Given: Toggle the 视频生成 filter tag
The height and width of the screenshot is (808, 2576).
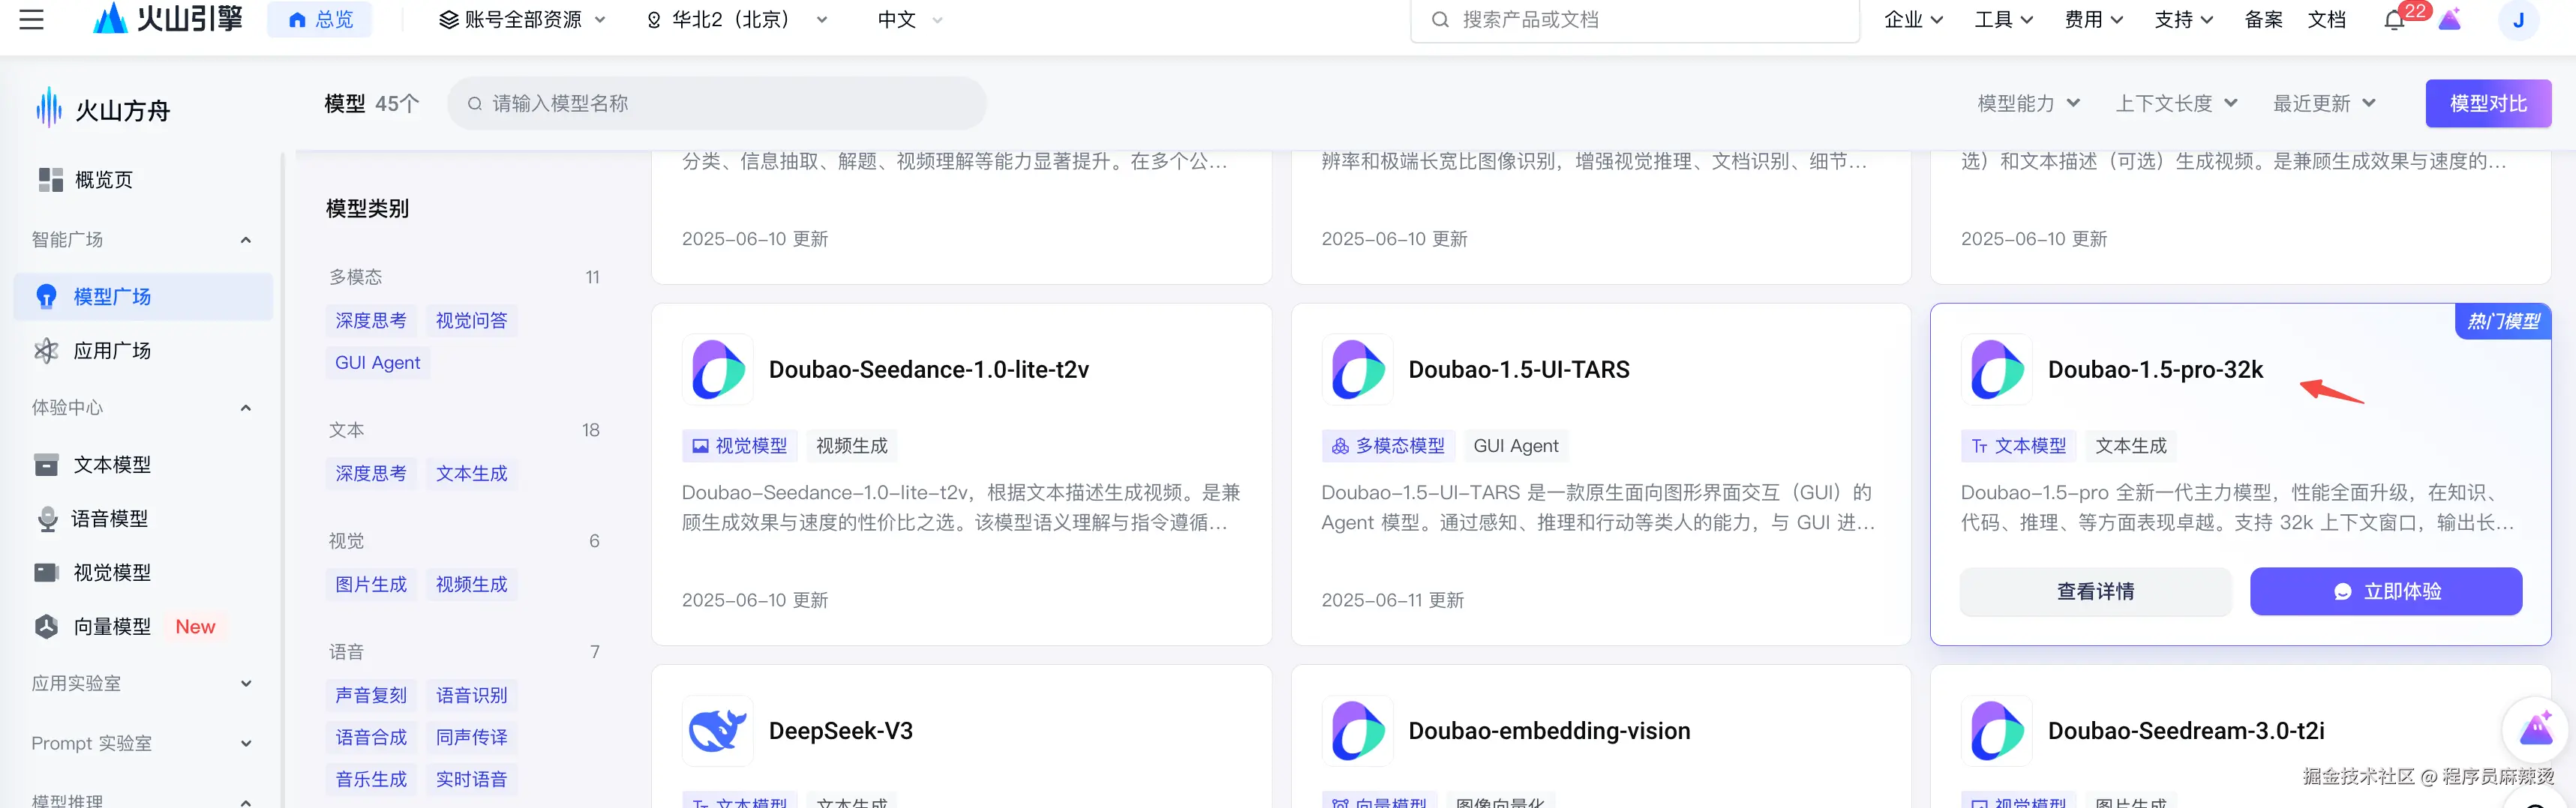Looking at the screenshot, I should tap(472, 585).
